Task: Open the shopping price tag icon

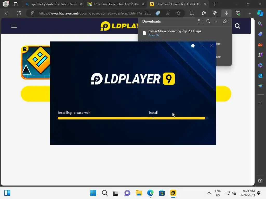Action: (x=158, y=13)
